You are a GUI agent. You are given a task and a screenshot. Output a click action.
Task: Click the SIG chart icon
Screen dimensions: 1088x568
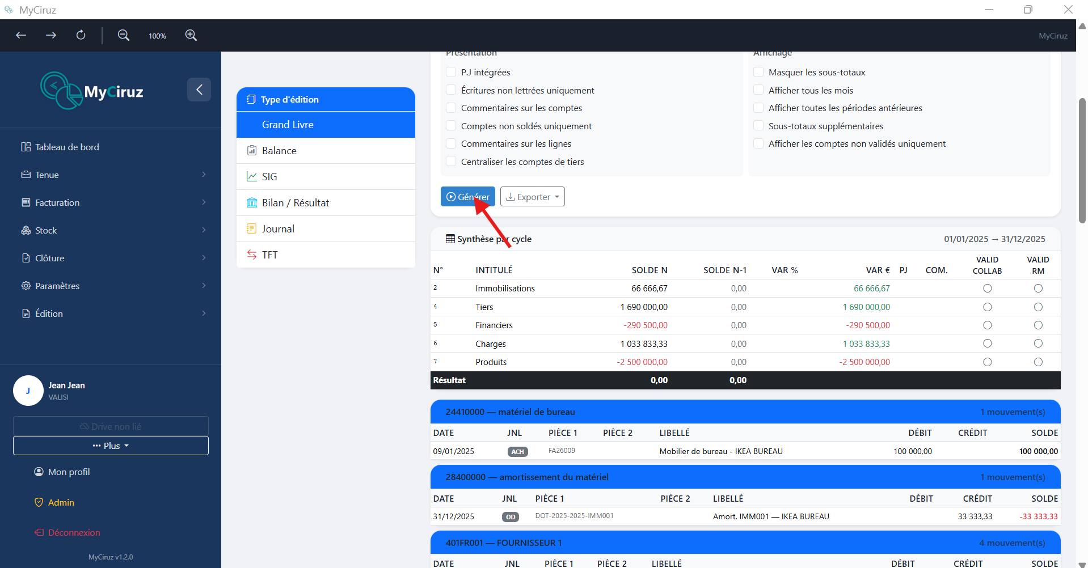[252, 176]
